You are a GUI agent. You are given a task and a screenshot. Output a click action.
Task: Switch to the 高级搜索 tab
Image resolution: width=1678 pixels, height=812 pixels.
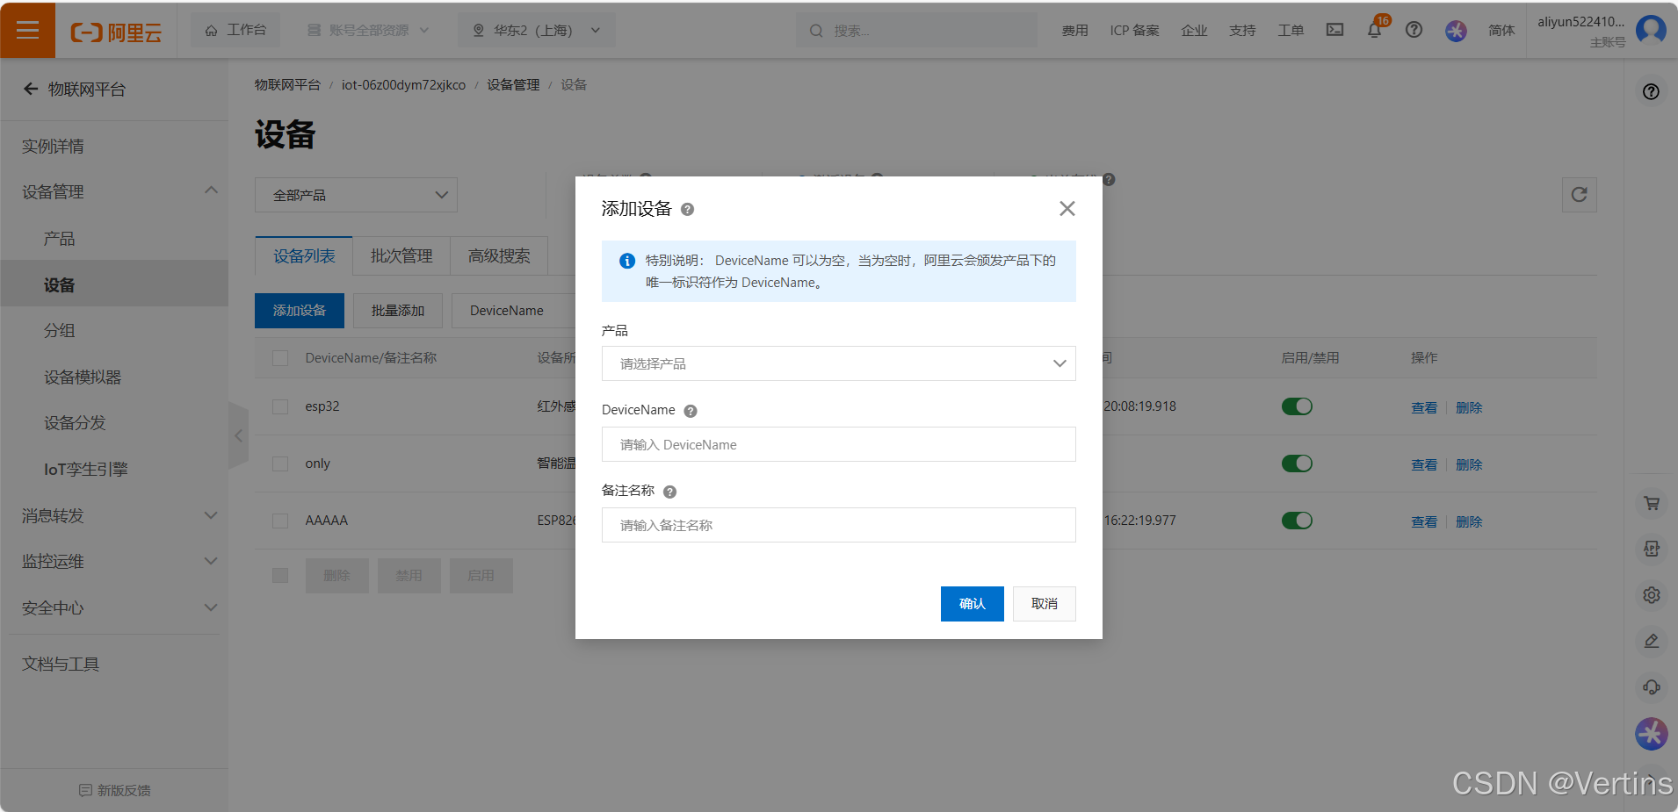click(499, 255)
